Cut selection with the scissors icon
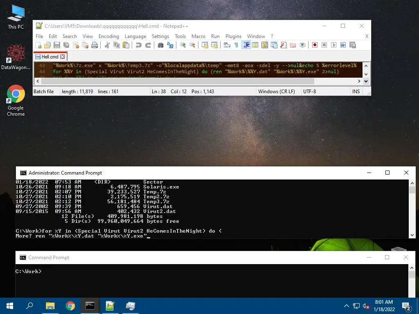 [x=107, y=45]
